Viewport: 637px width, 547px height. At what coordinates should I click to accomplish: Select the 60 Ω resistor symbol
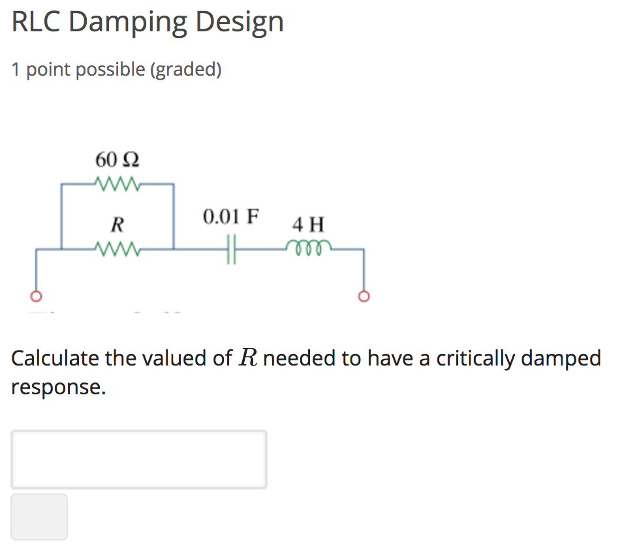click(x=117, y=183)
